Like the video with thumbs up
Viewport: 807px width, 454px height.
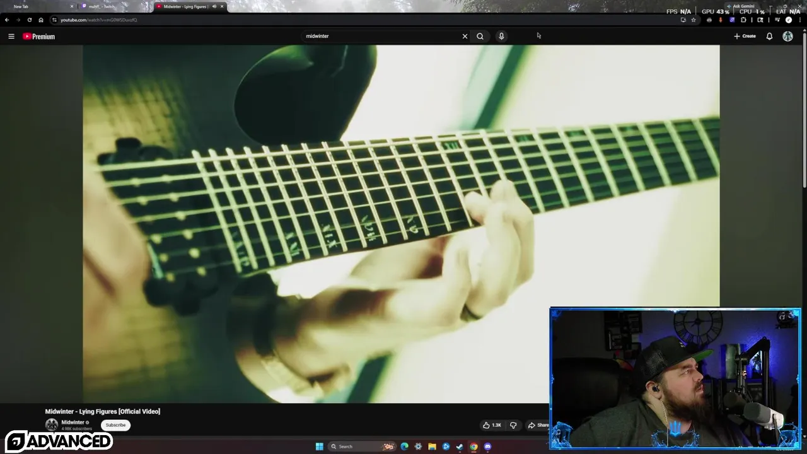(492, 425)
